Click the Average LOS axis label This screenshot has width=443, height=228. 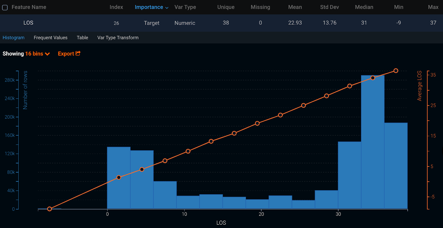point(419,86)
